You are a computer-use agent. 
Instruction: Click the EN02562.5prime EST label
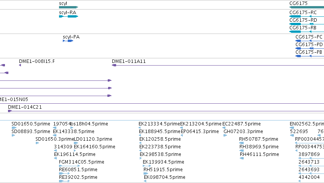click(x=307, y=124)
